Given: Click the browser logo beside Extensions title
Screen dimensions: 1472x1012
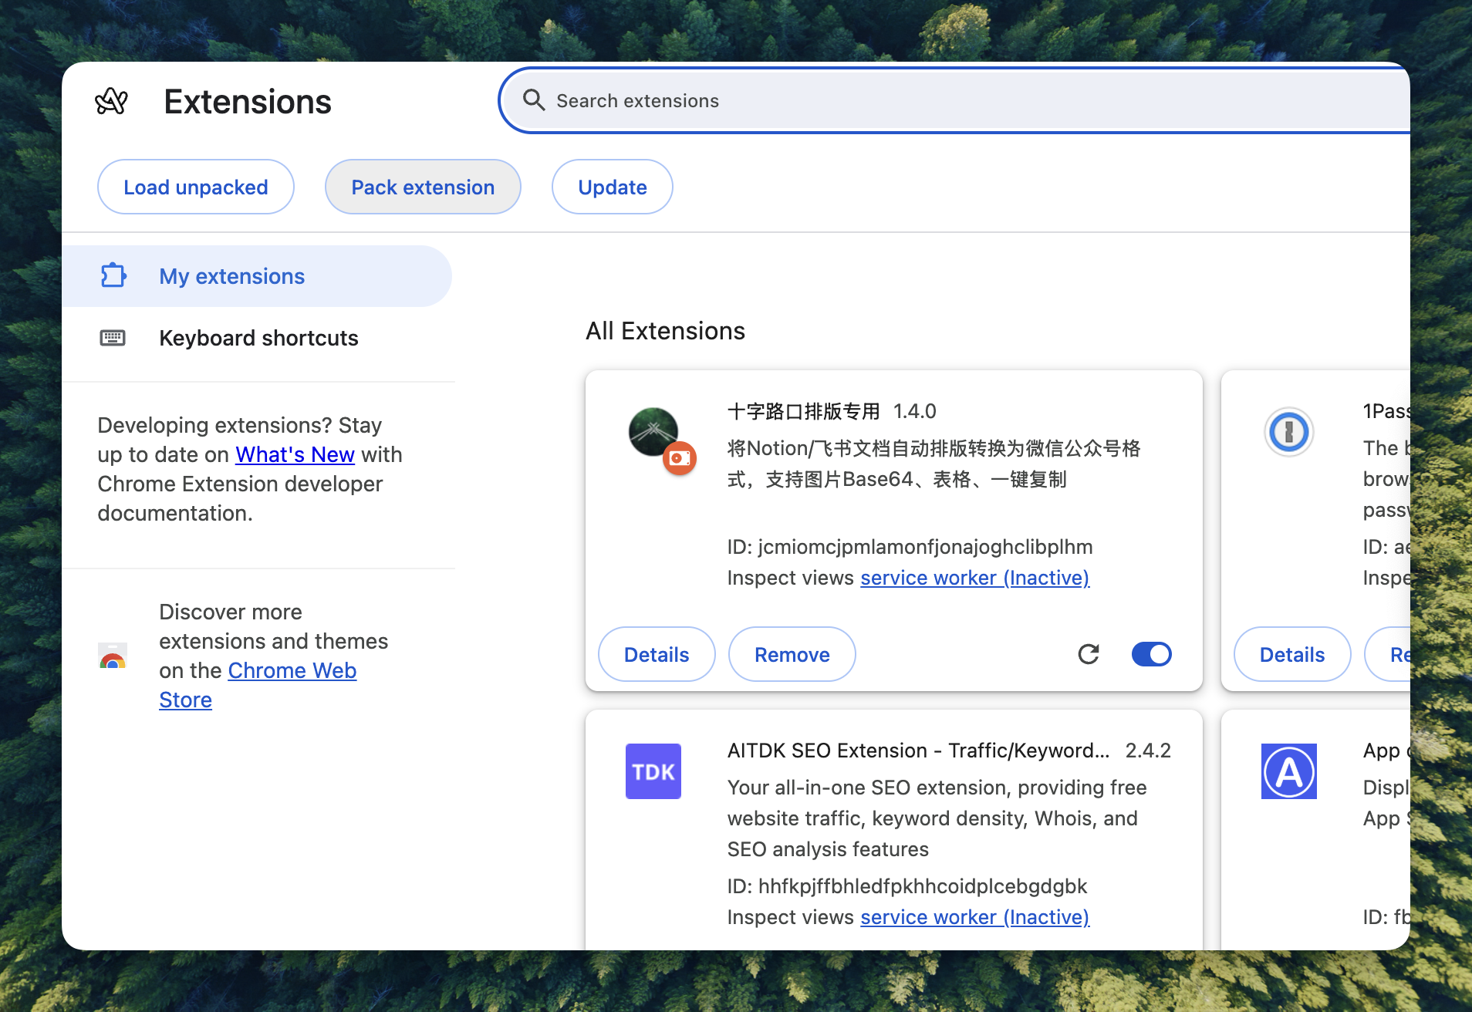Looking at the screenshot, I should pyautogui.click(x=111, y=101).
